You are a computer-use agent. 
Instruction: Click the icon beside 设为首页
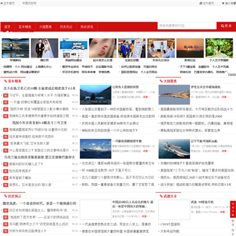tap(201, 3)
